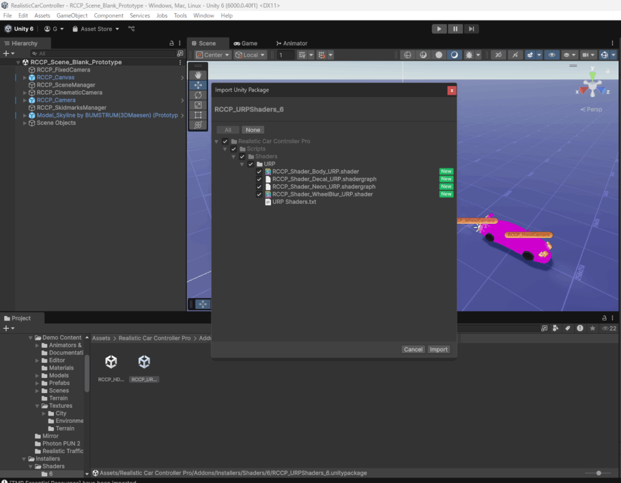This screenshot has width=621, height=483.
Task: Switch Scene draw mode to Shaded
Action: tap(454, 55)
